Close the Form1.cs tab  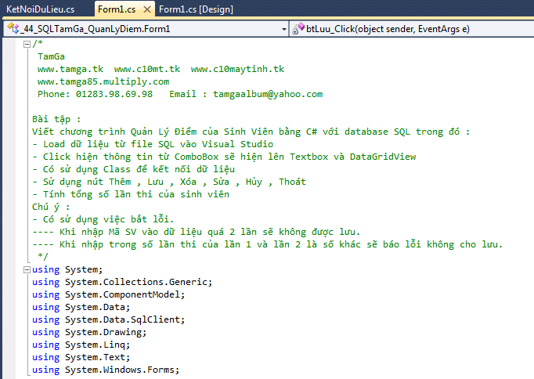tap(147, 9)
